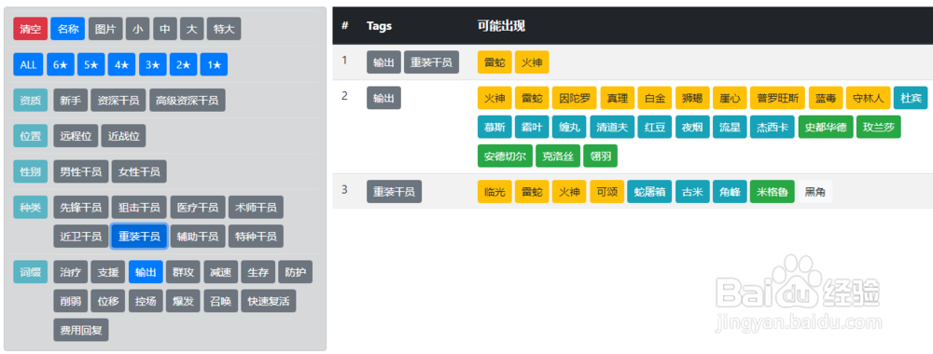Deselect the highlighted 重装干员 class tag

[x=139, y=237]
